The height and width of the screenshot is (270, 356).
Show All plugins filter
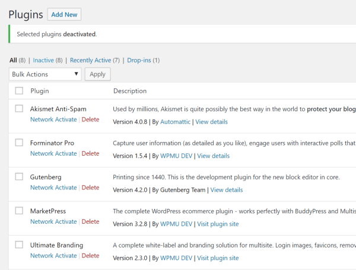click(13, 60)
